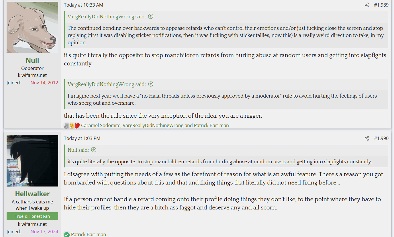The width and height of the screenshot is (394, 237).
Task: Click share icon on post #1,989
Action: click(x=367, y=5)
